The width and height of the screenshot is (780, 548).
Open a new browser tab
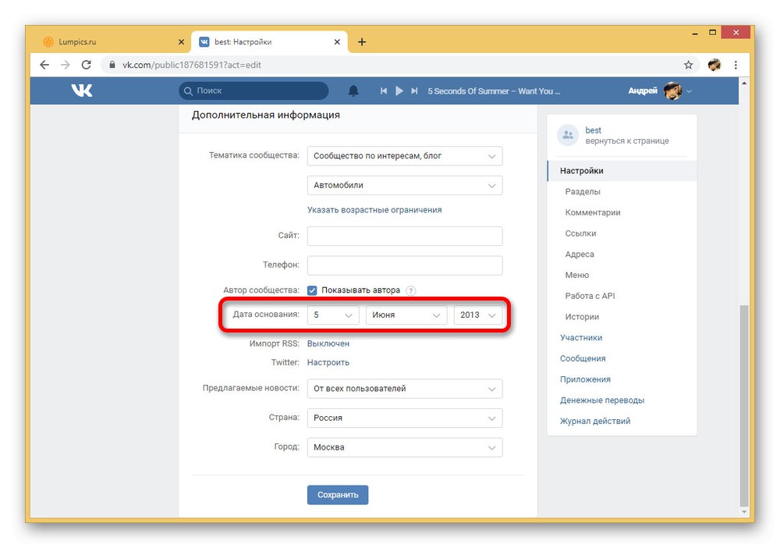tap(362, 42)
